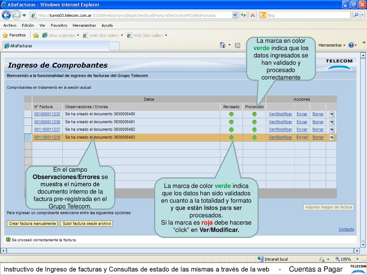Open the Favoritos menu

point(59,25)
